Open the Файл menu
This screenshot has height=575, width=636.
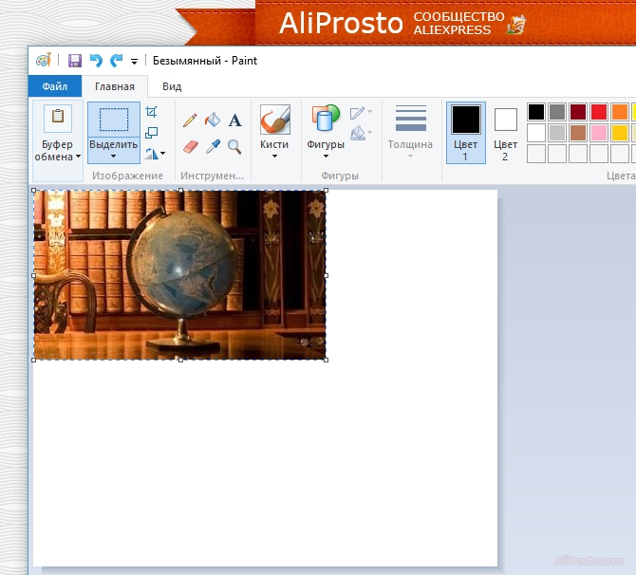[55, 86]
